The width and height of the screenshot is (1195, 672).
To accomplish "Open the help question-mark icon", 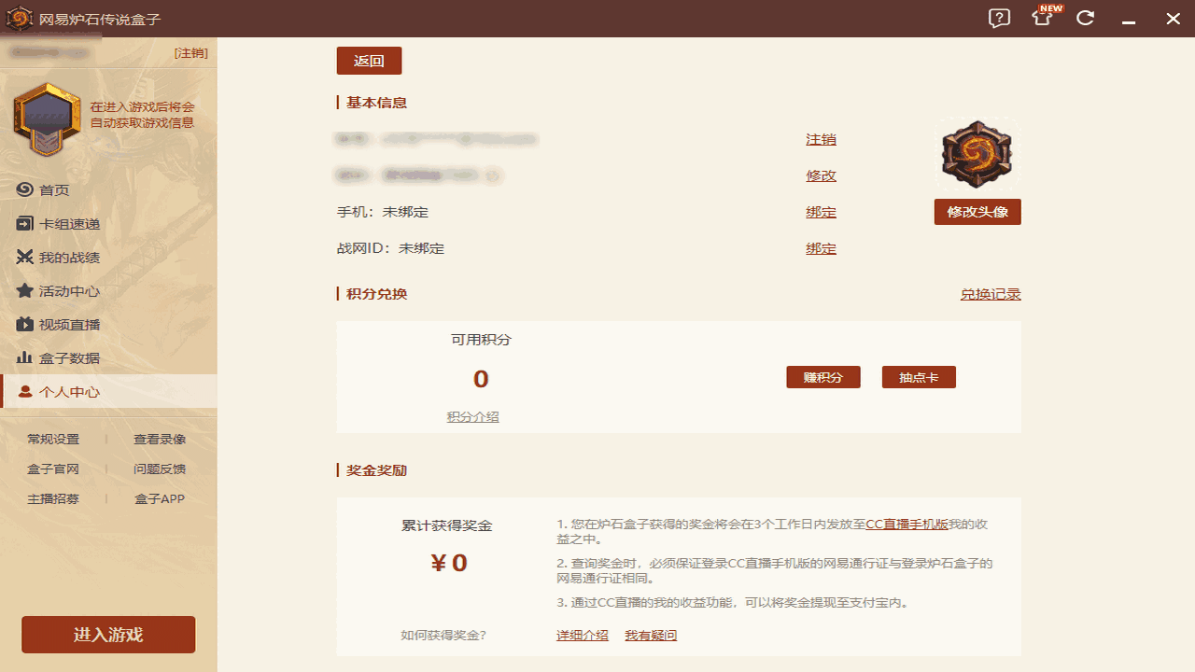I will pyautogui.click(x=998, y=18).
